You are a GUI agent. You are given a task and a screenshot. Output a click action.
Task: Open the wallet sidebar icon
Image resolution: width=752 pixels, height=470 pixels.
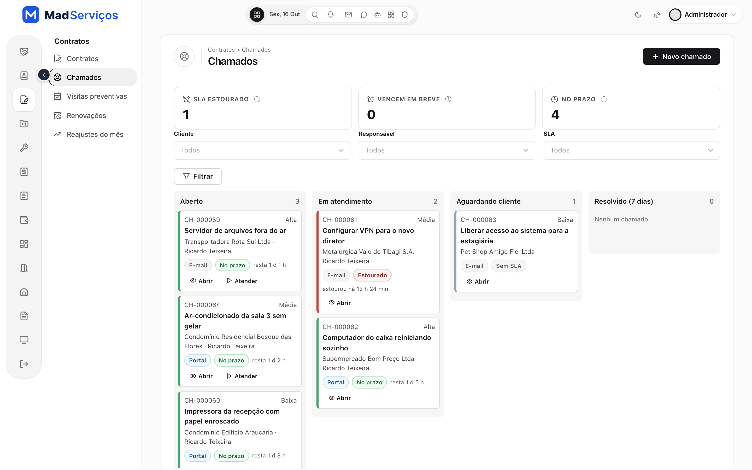coord(24,220)
